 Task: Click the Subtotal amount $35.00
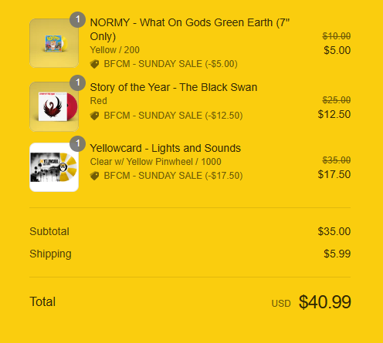pyautogui.click(x=334, y=231)
